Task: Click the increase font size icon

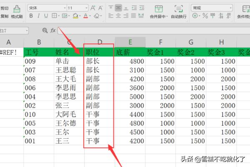Action: pyautogui.click(x=93, y=8)
